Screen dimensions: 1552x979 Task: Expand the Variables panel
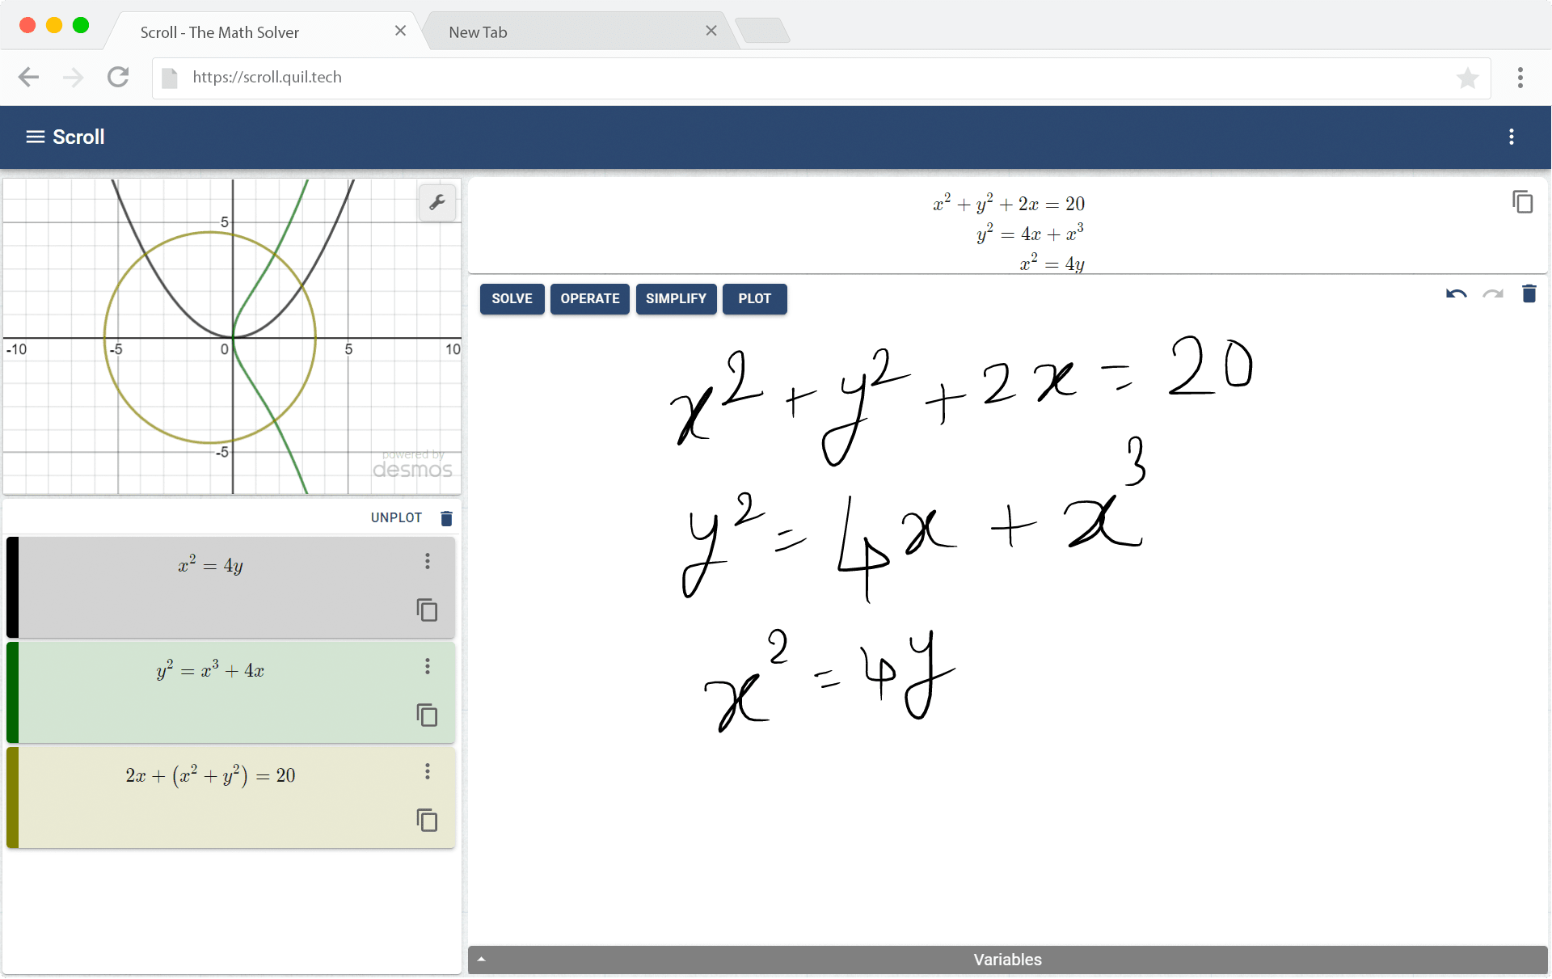point(1007,960)
